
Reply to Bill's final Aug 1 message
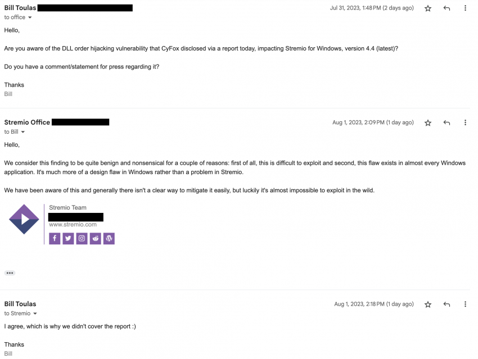[x=447, y=304]
